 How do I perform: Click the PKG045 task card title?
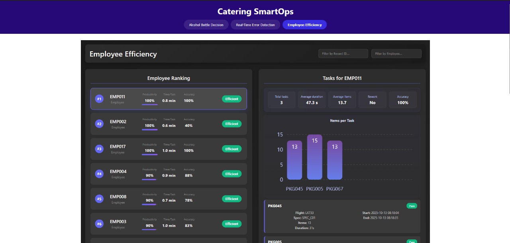[275, 206]
